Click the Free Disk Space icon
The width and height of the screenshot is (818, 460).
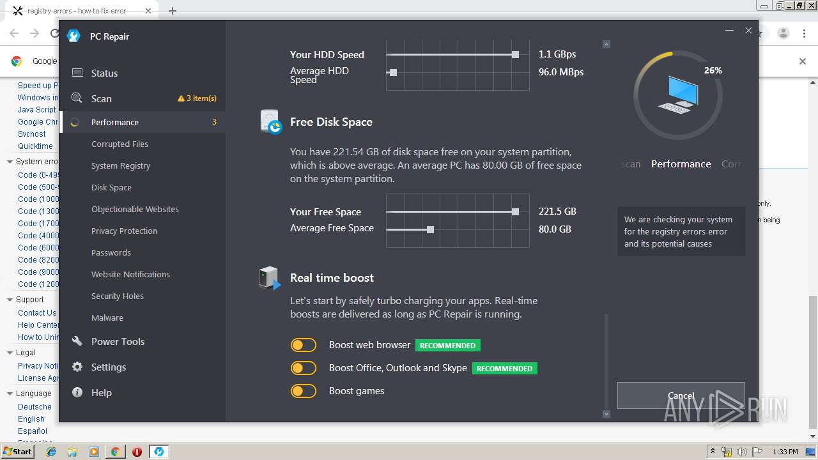pyautogui.click(x=271, y=121)
